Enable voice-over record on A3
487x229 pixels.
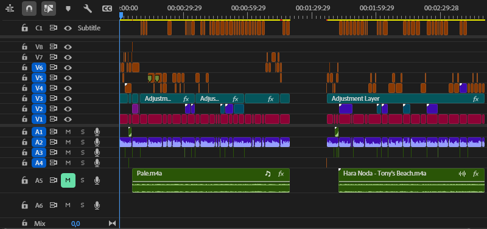(x=97, y=152)
